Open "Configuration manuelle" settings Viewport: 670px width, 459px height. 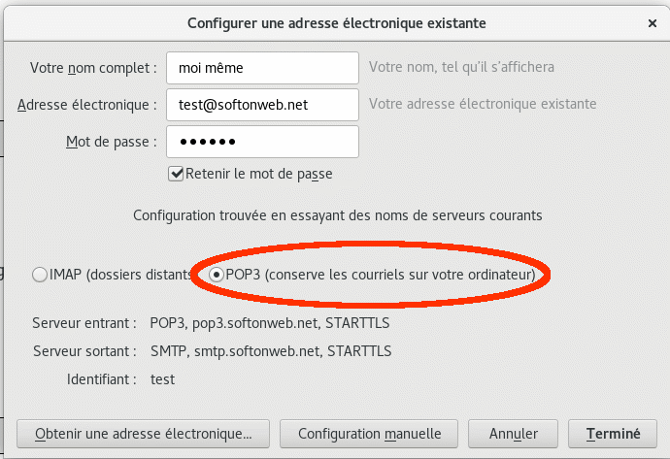(369, 434)
